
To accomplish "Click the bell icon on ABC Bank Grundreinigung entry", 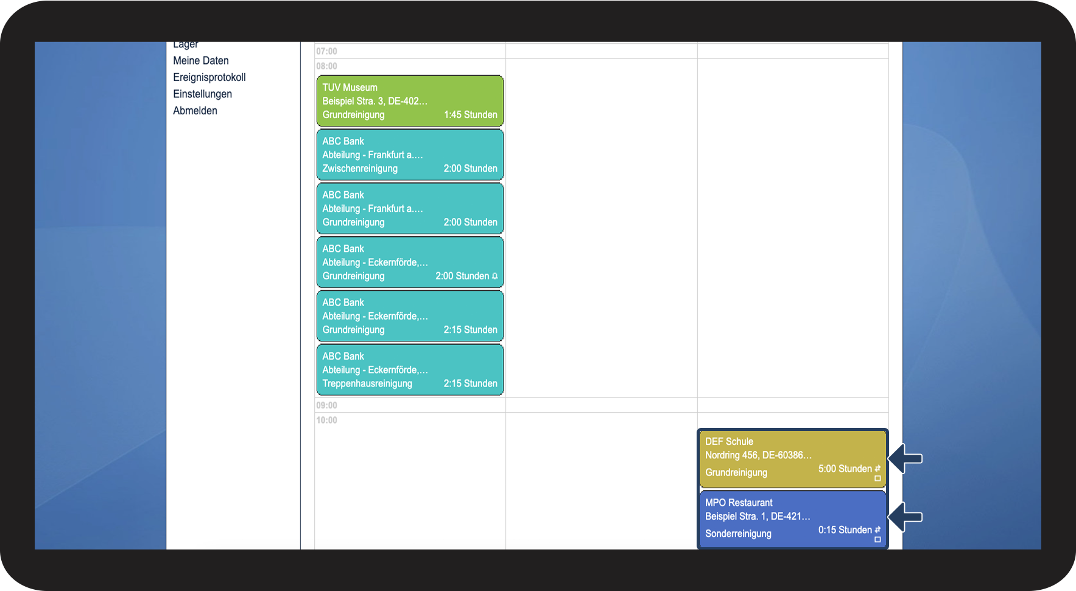I will click(494, 276).
